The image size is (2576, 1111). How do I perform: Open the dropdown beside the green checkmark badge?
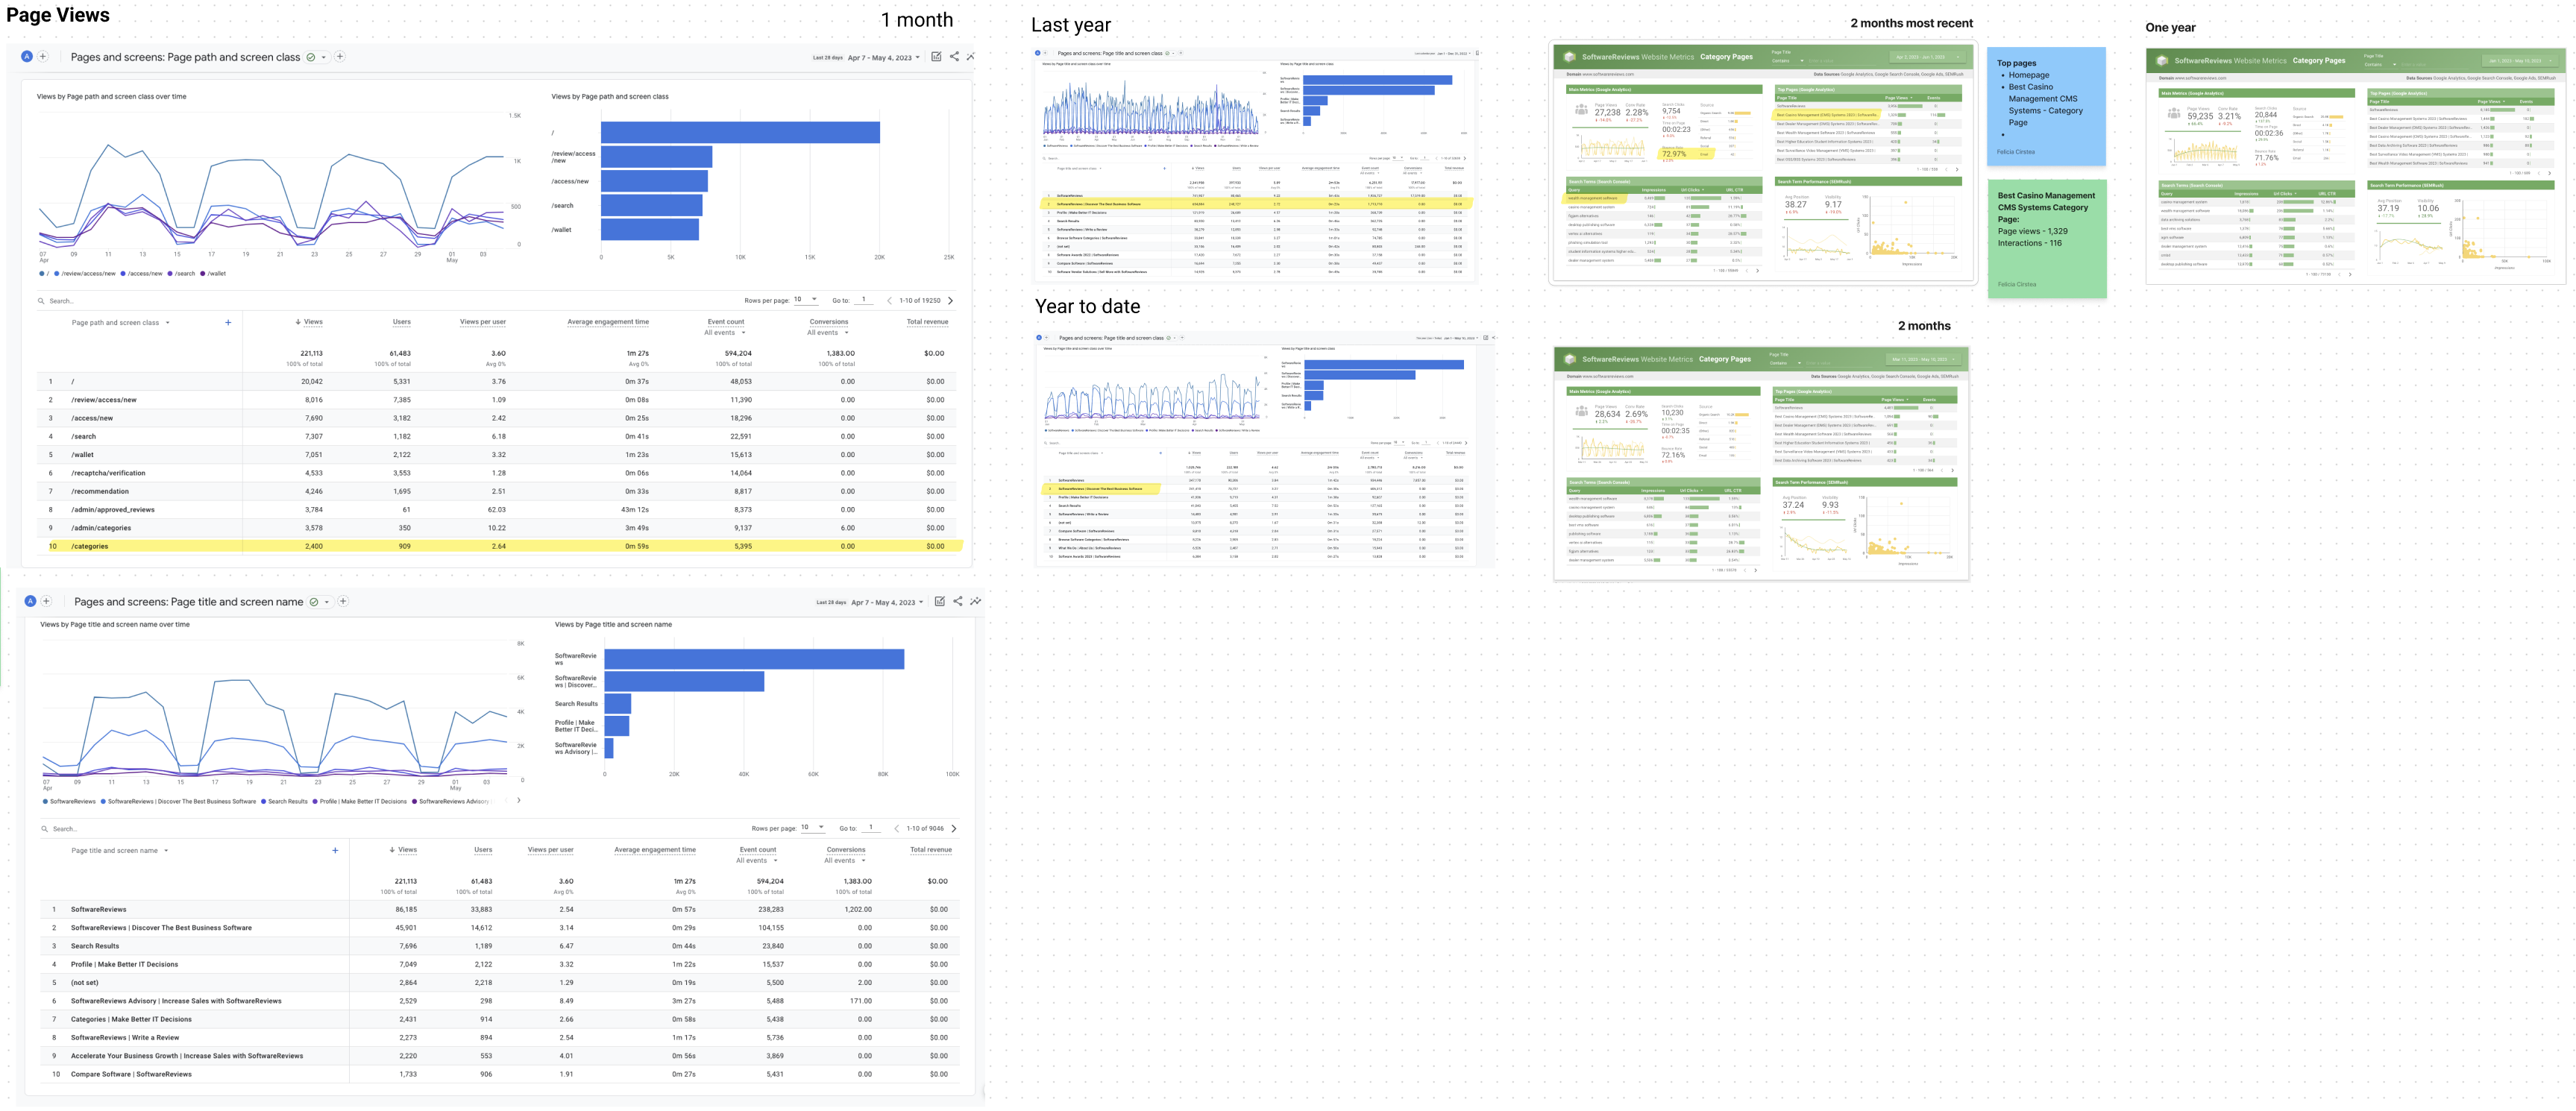322,57
